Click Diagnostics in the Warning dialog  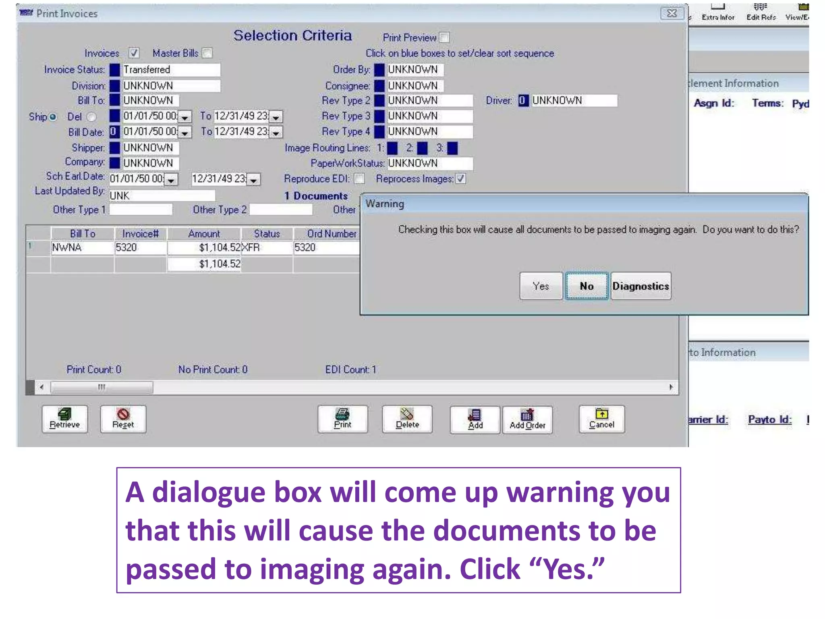coord(641,286)
